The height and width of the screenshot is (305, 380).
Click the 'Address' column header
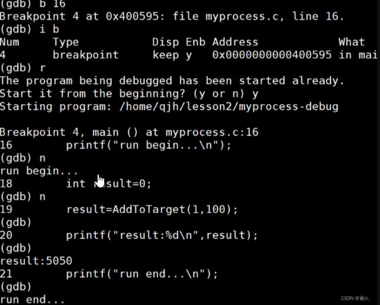[x=235, y=42]
